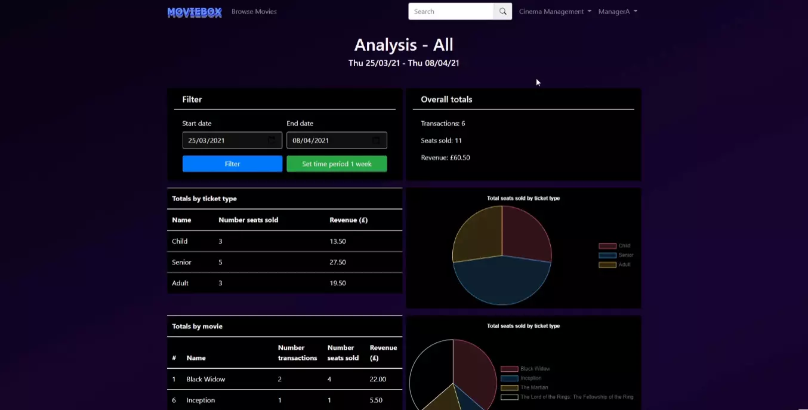Click the MOVIEBOX logo
Screen dimensions: 808x410
pos(195,11)
